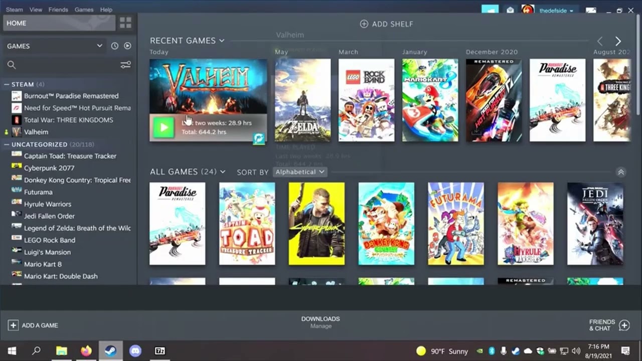
Task: Change the Alphabetical sort dropdown
Action: 300,172
